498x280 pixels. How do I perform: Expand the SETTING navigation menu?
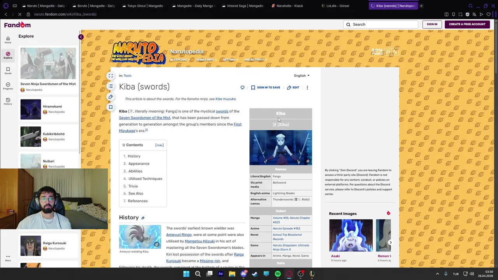230,60
